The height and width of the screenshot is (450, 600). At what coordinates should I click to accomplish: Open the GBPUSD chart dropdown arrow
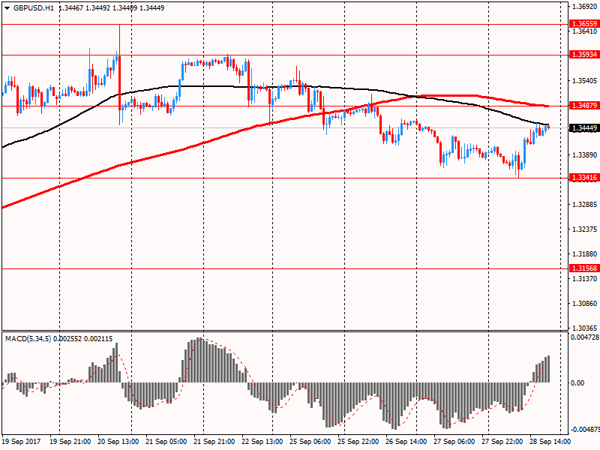click(x=7, y=8)
